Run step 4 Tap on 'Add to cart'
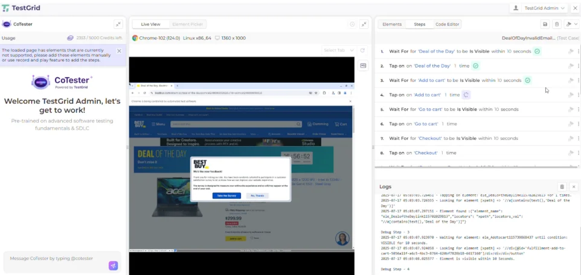 tap(571, 95)
